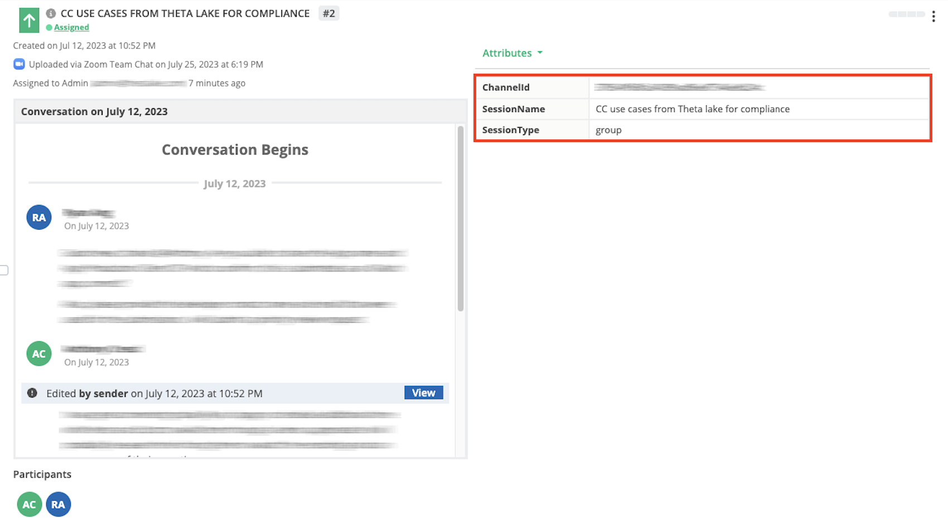The width and height of the screenshot is (948, 523).
Task: Click the exclamation icon in edited notice
Action: coord(32,393)
